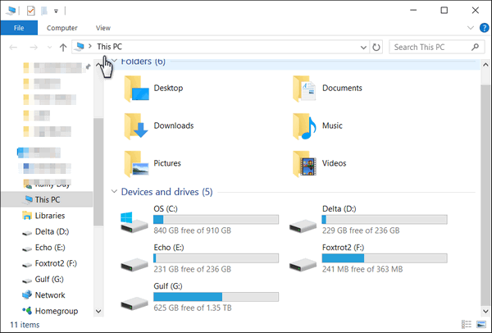
Task: Click the "840 GB free of 910 GB" text
Action: [x=193, y=230]
